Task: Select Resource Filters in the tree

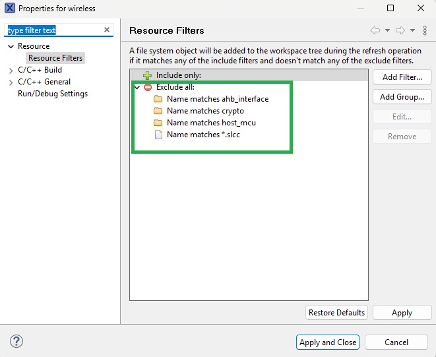Action: [x=55, y=58]
